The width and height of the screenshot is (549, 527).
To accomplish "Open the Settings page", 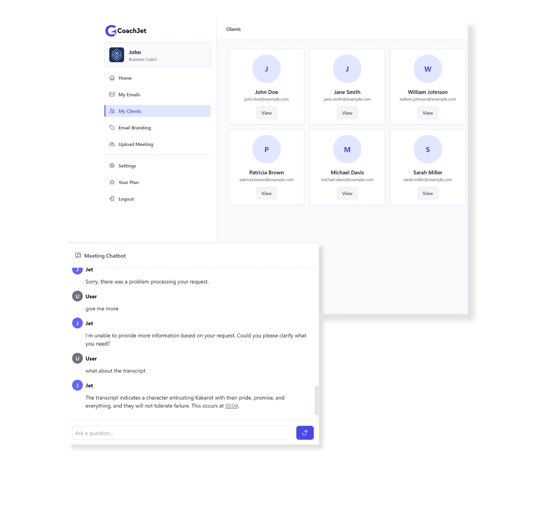I will tap(157, 165).
